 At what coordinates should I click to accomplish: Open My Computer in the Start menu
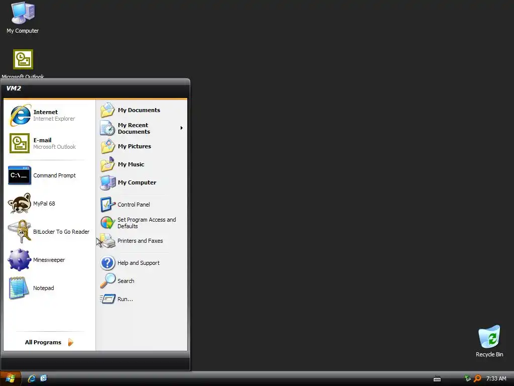click(x=142, y=182)
